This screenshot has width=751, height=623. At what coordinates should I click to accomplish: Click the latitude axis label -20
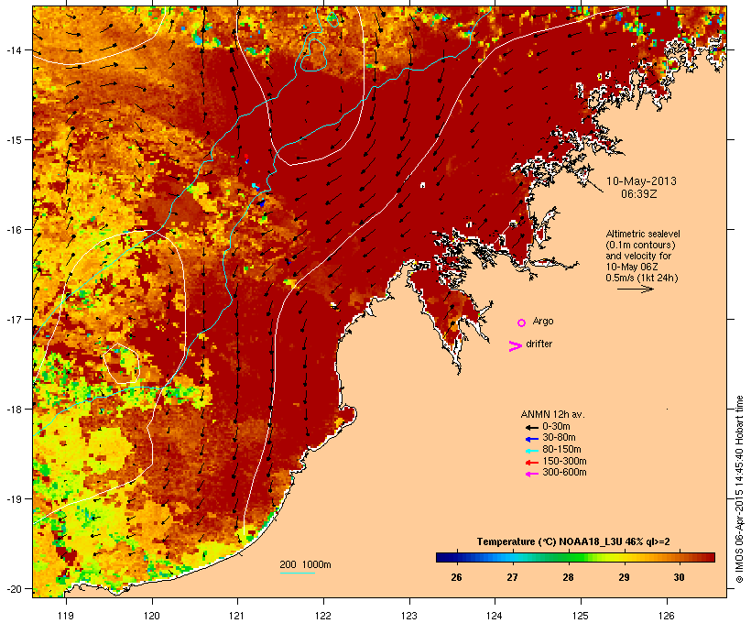[13, 589]
